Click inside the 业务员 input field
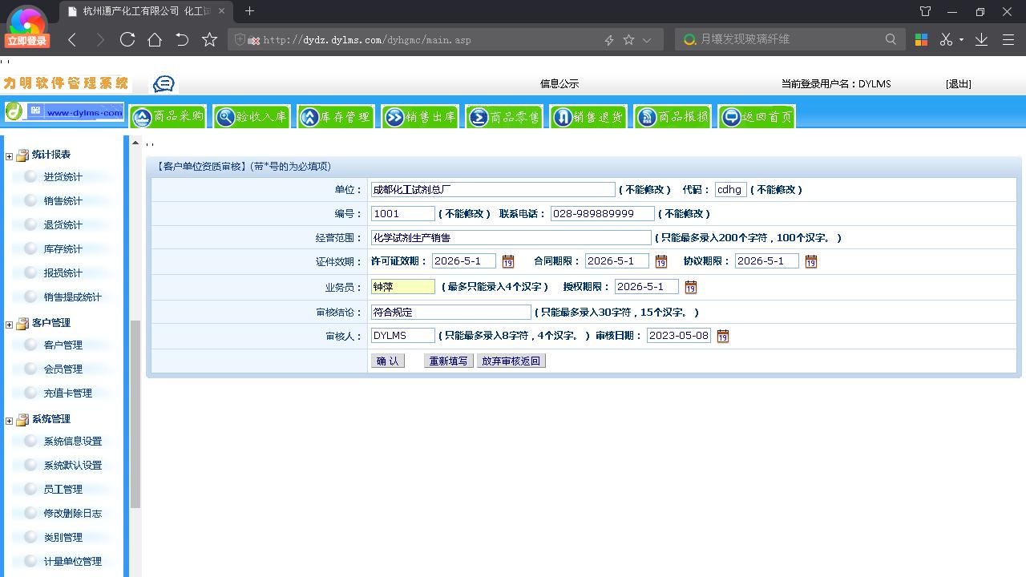The image size is (1026, 577). click(402, 286)
